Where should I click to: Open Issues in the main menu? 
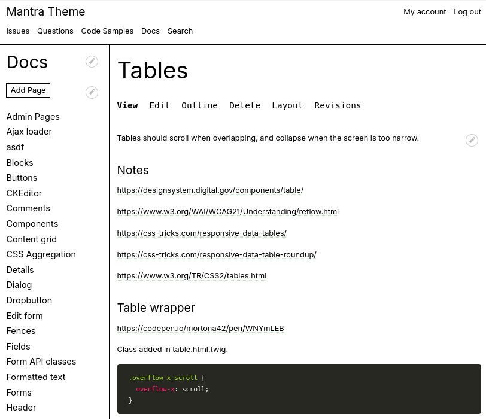tap(18, 31)
